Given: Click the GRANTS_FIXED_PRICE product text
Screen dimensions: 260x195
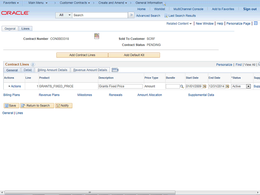Looking at the screenshot, I should [56, 86].
